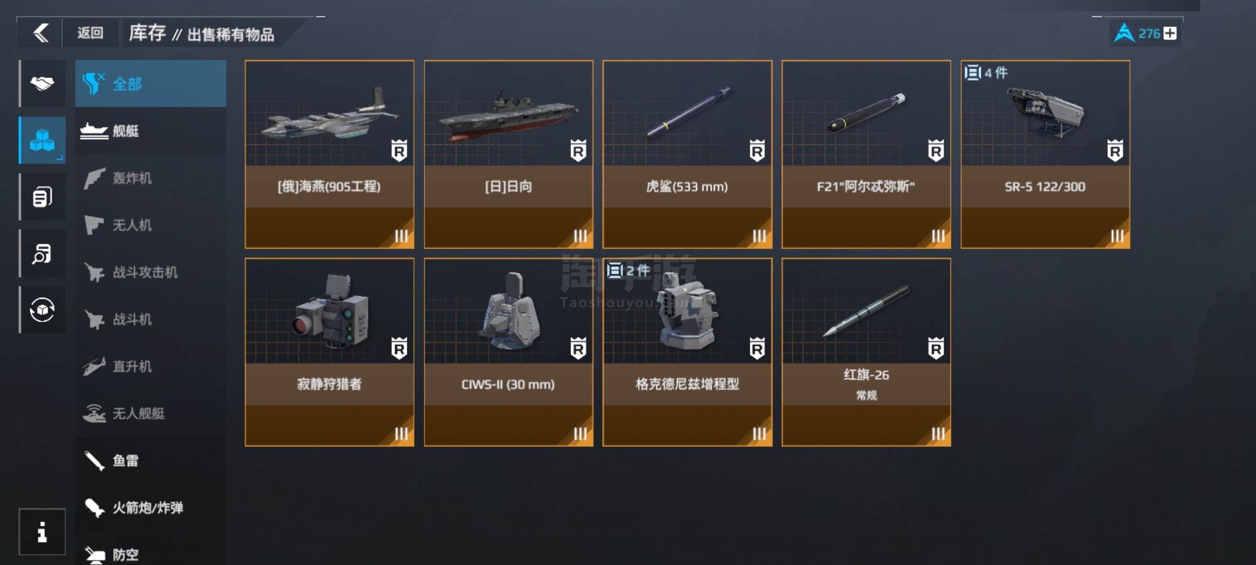Viewport: 1256px width, 565px height.
Task: Filter by 舰艇 ships category
Action: 151,131
